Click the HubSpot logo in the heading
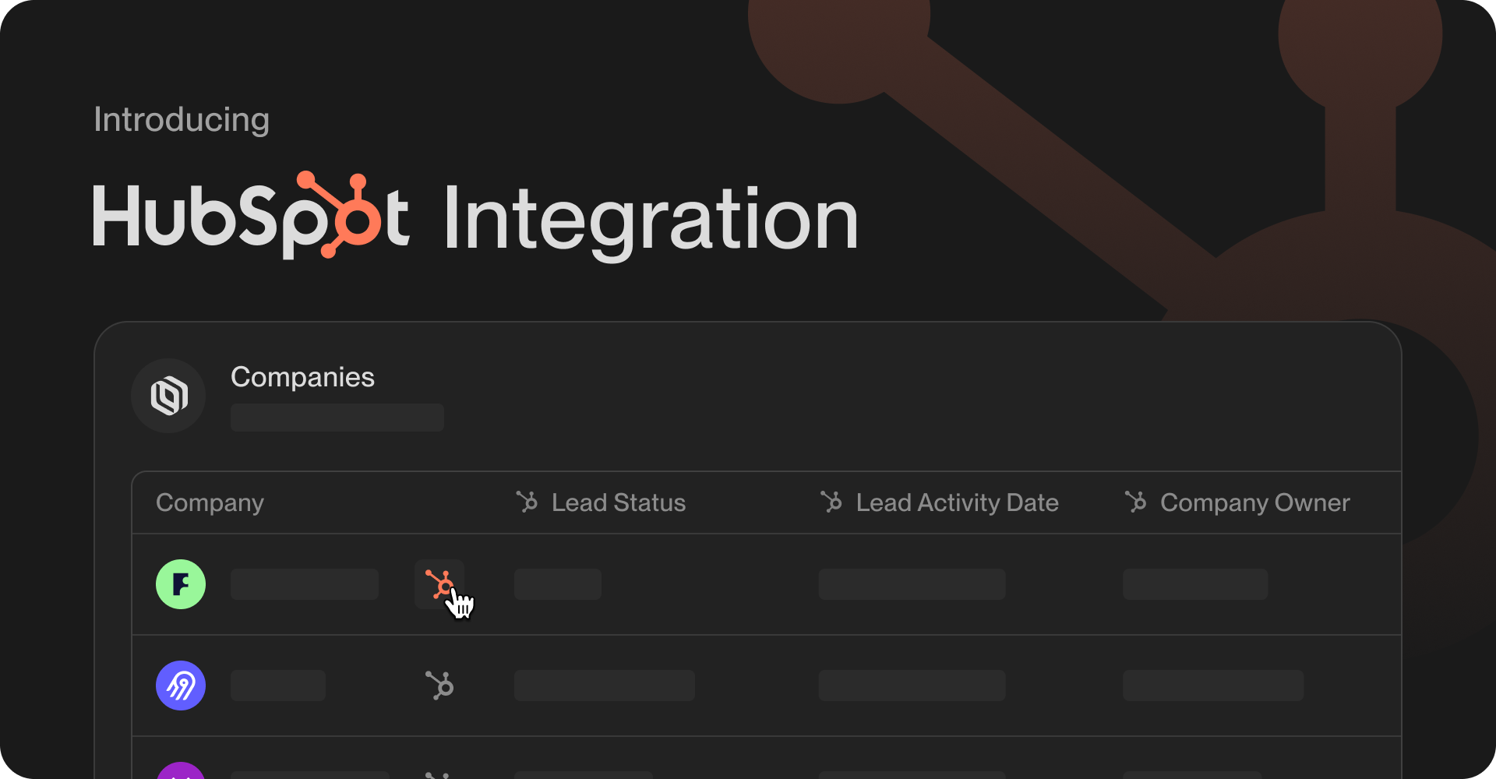Screen dimensions: 1496x779 click(x=251, y=216)
